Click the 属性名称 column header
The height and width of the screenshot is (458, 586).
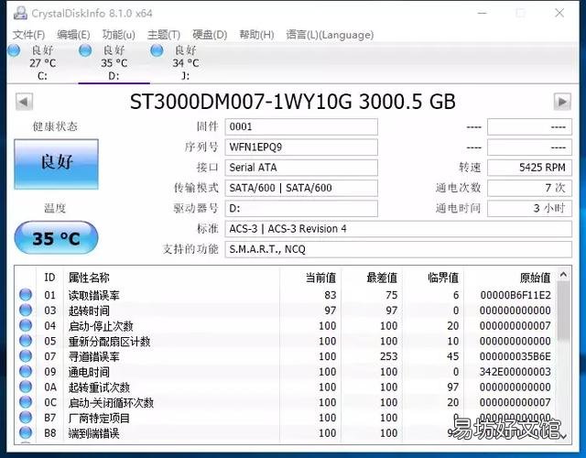pos(89,278)
